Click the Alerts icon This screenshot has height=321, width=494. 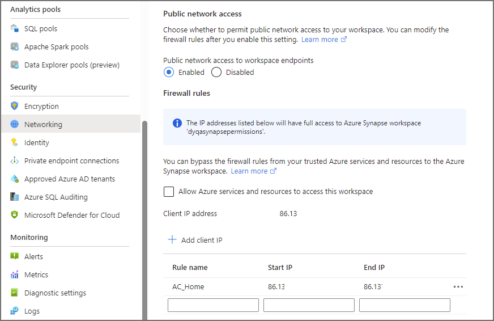click(x=15, y=256)
